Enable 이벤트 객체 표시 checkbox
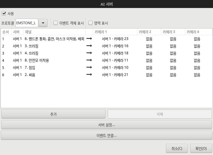Viewport: 213px width, 155px height. click(x=56, y=23)
